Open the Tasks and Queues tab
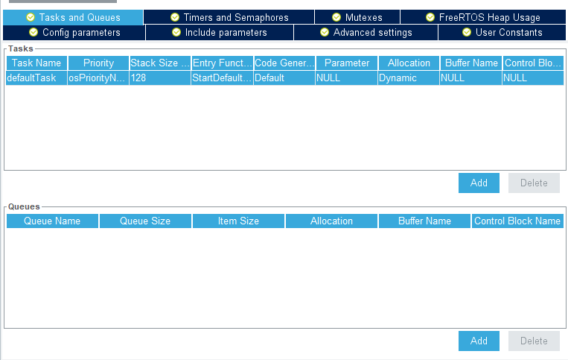Screen dimensions: 568x360 tap(73, 17)
